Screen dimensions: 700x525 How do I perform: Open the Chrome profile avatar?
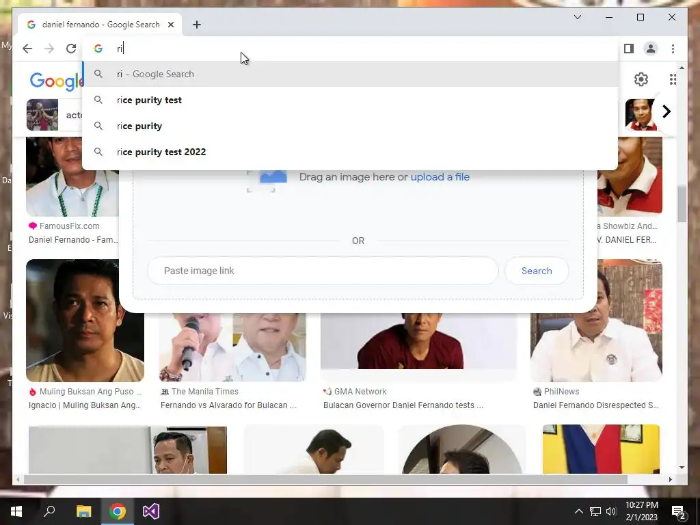651,49
